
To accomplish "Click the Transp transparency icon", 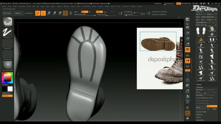I will [x=188, y=107].
